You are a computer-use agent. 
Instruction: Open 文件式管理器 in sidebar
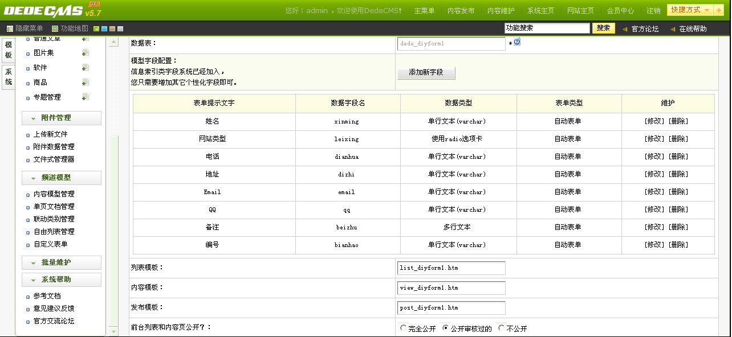click(54, 159)
